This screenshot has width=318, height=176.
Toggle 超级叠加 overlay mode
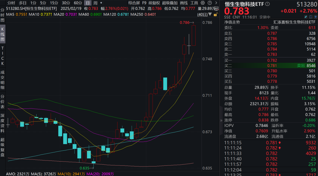click(x=170, y=3)
